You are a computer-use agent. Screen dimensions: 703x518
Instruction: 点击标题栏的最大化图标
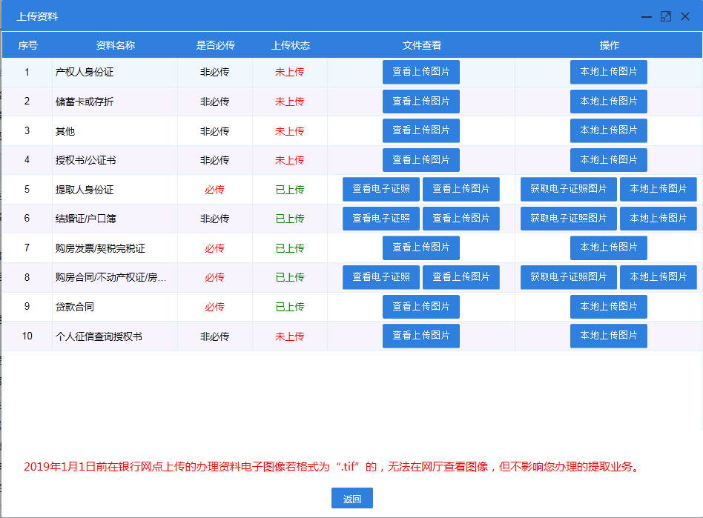pos(665,16)
